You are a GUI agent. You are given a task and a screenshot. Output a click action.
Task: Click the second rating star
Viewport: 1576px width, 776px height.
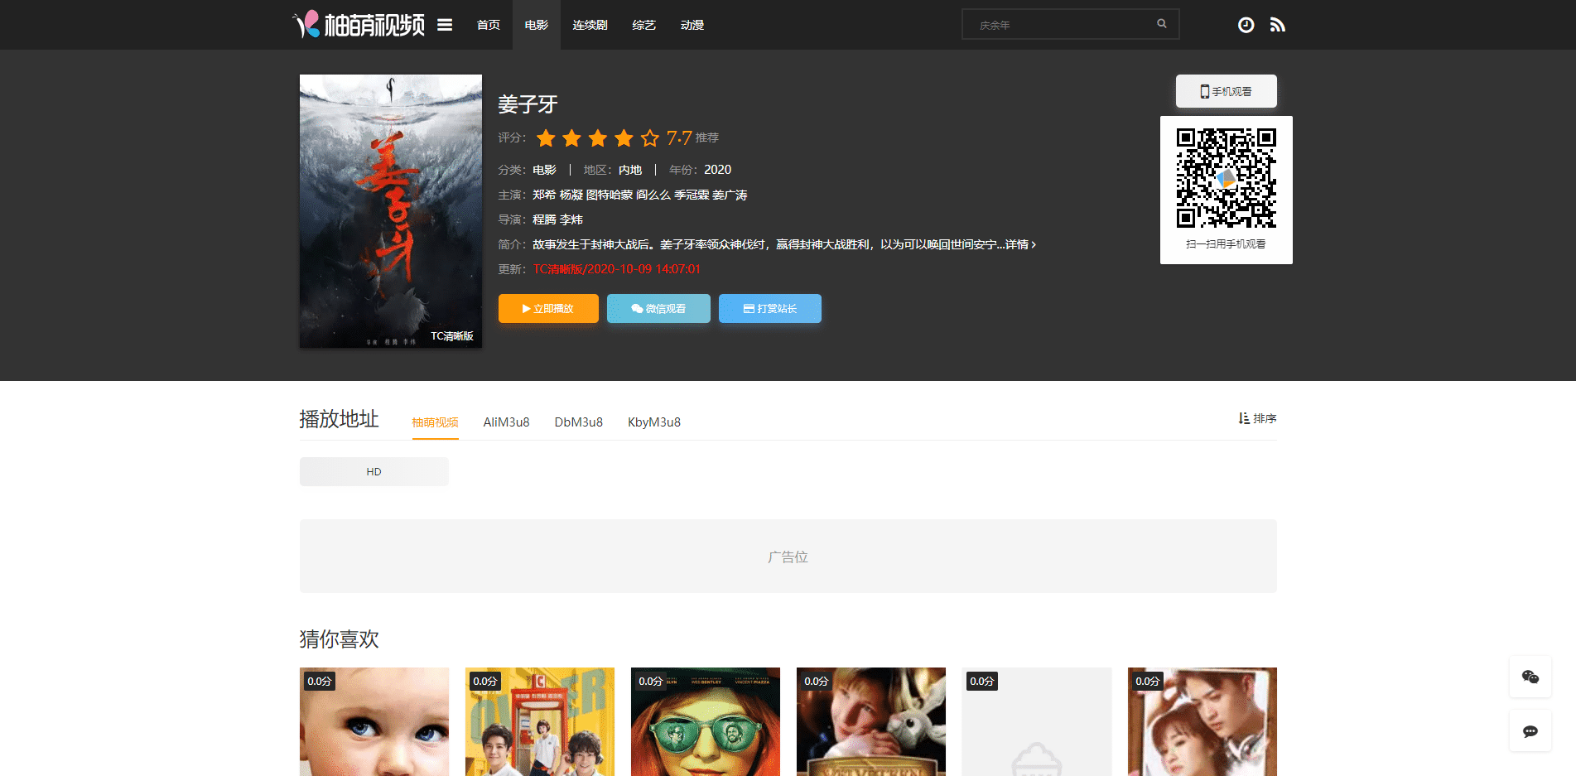(571, 137)
